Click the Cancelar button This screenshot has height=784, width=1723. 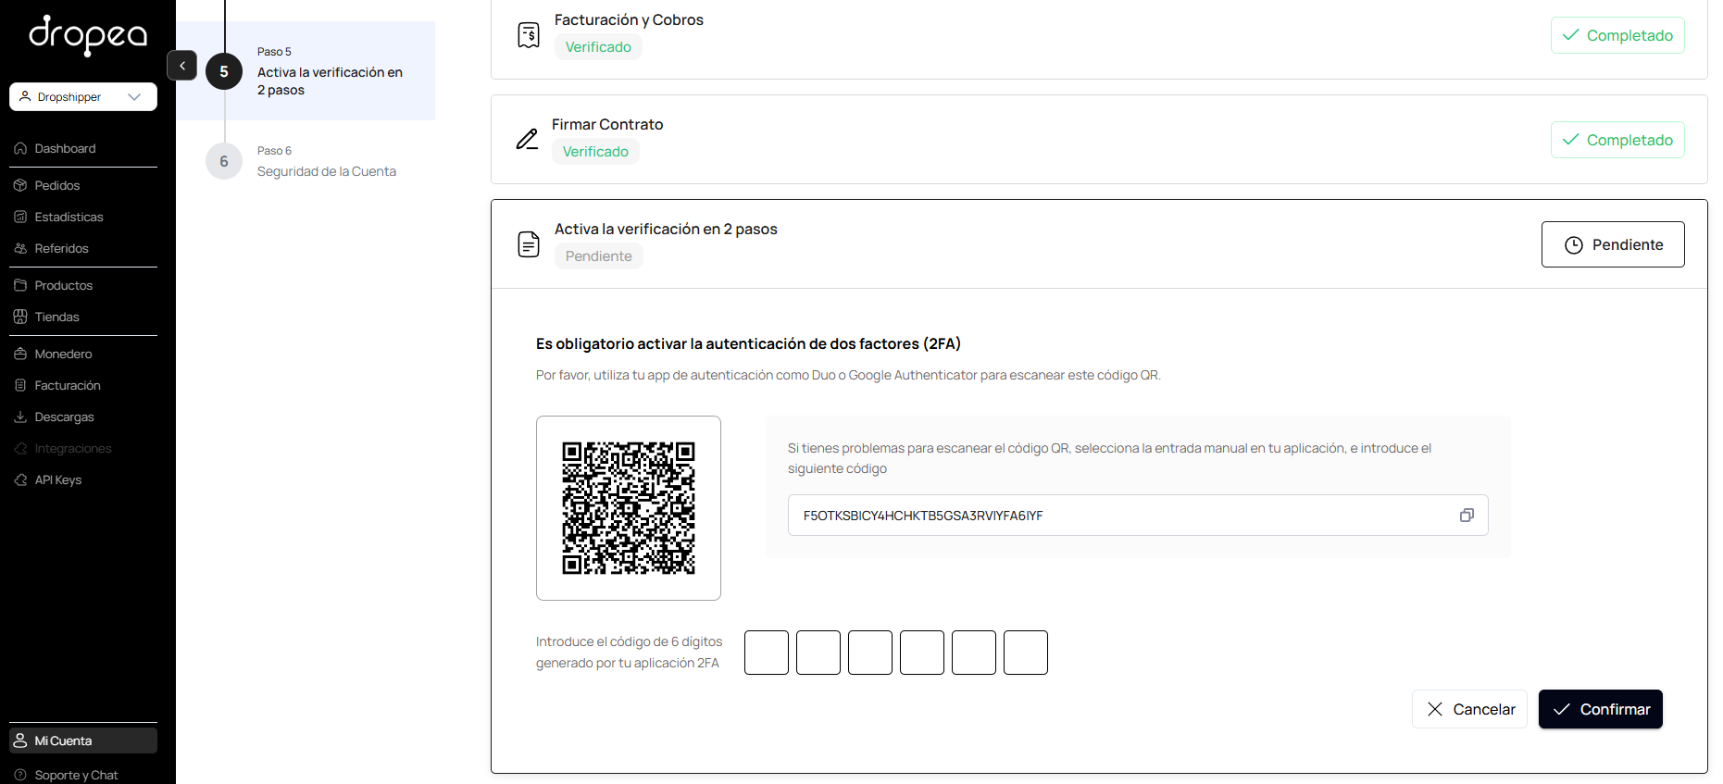click(1469, 709)
